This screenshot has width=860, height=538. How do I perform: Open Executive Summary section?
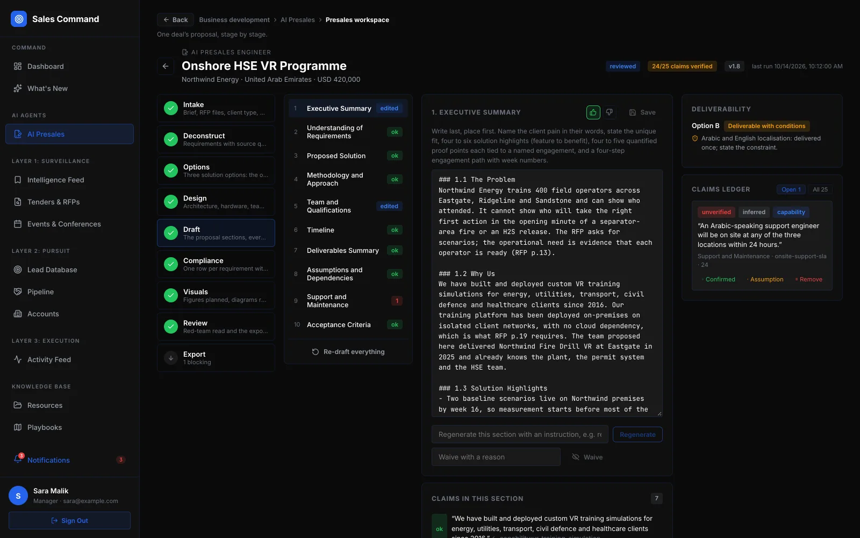pyautogui.click(x=348, y=108)
